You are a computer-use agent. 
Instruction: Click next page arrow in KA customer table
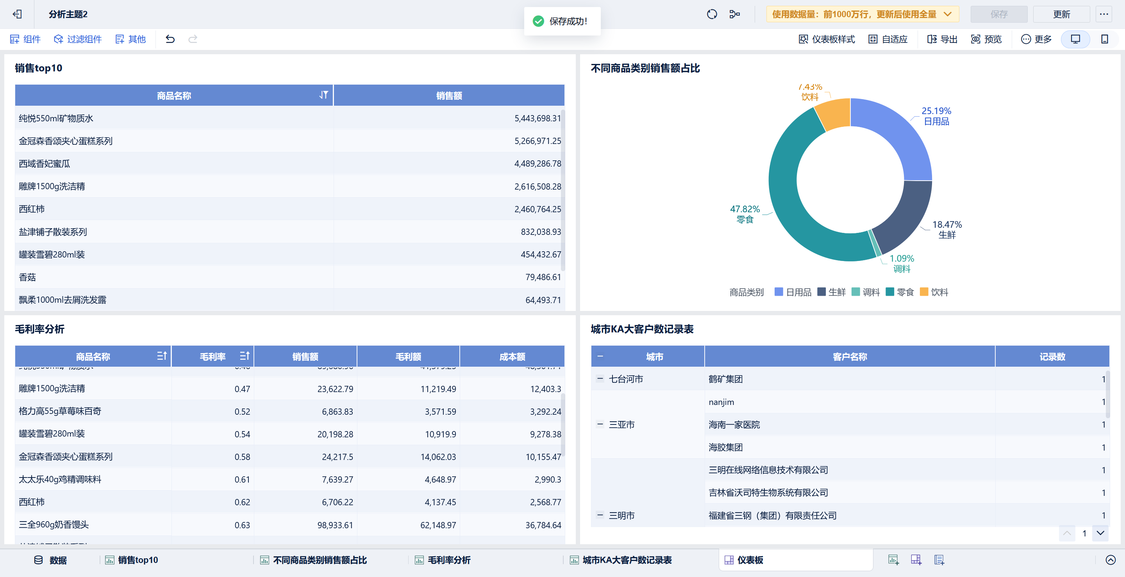tap(1100, 533)
